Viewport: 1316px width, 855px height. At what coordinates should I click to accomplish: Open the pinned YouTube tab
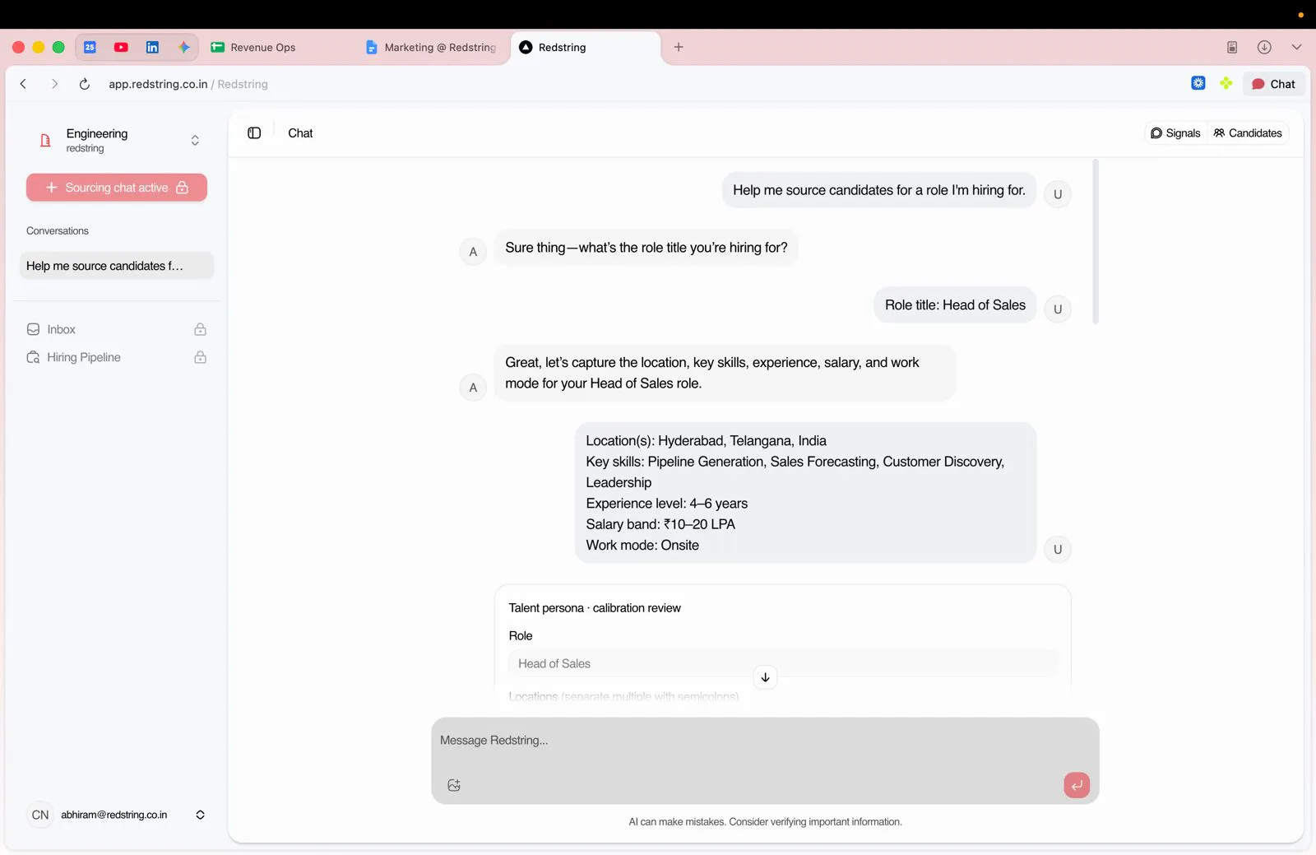(x=121, y=47)
